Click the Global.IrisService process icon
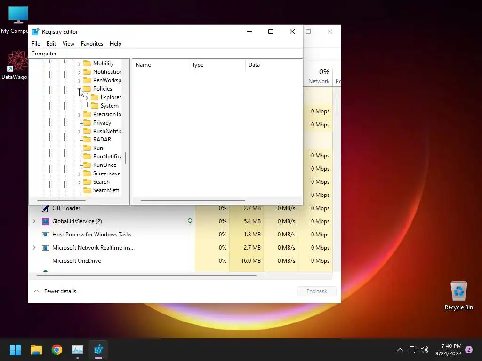Viewport: 482px width, 361px height. (x=46, y=221)
